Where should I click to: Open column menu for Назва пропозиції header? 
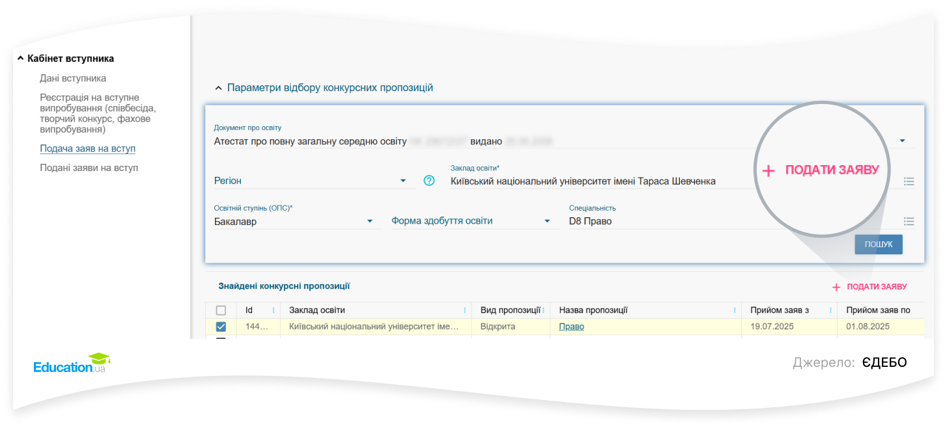pos(735,310)
